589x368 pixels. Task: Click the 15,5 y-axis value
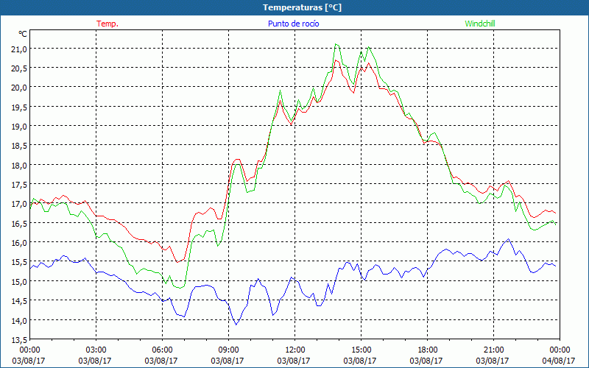(x=19, y=262)
